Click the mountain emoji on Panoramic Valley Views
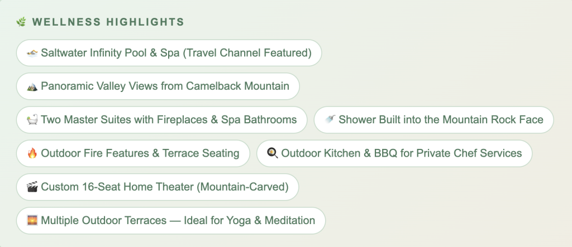572x247 pixels. coord(32,86)
